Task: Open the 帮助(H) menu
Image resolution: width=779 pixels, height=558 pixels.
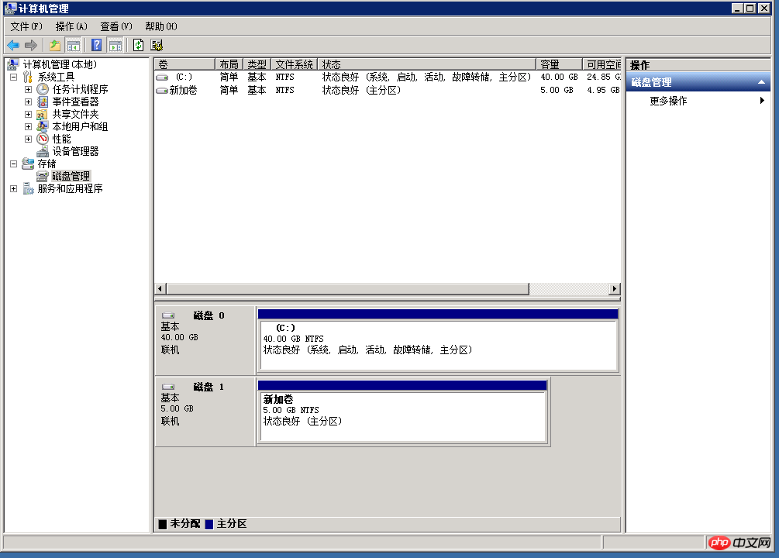Action: pos(161,26)
